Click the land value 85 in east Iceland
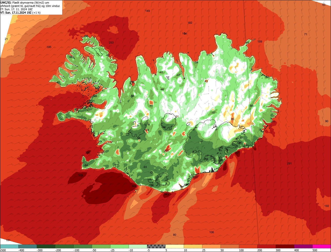 (x=232, y=119)
